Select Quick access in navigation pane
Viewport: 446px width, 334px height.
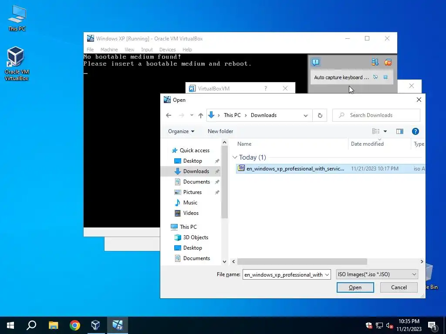(x=195, y=150)
